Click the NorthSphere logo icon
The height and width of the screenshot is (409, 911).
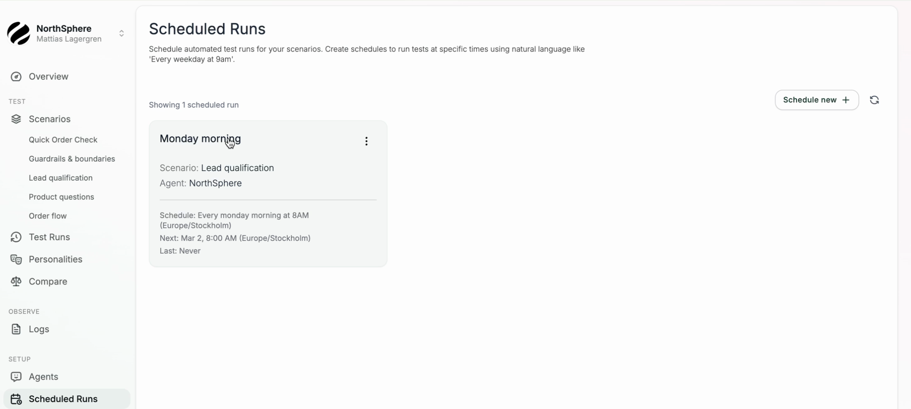click(x=19, y=33)
